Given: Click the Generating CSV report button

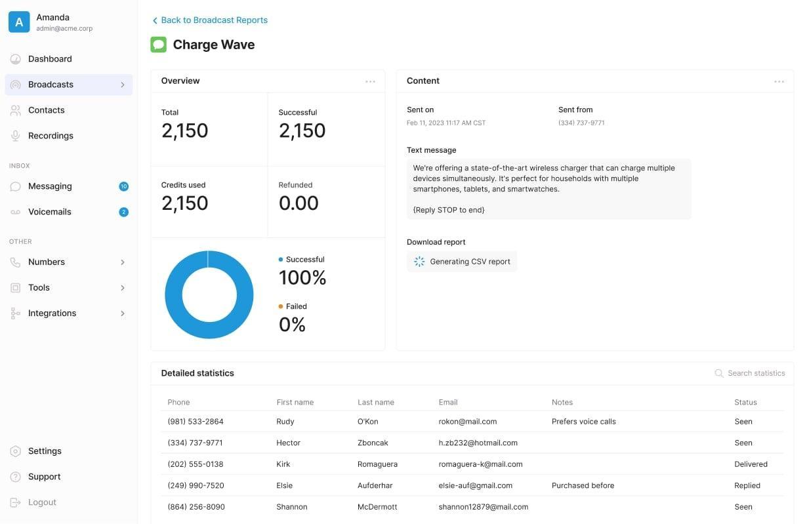Looking at the screenshot, I should [462, 262].
